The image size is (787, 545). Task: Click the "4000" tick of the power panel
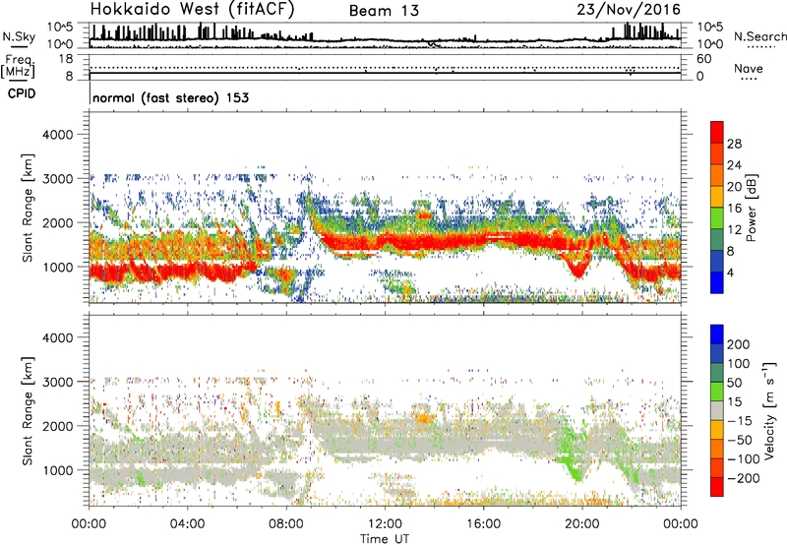pyautogui.click(x=58, y=135)
